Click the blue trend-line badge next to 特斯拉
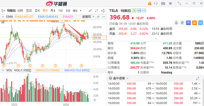Screen dimensions: 204x106 tap(139, 10)
